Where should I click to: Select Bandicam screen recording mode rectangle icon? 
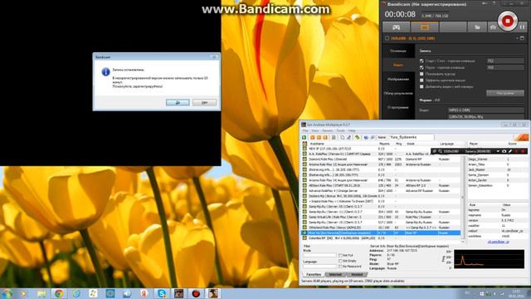[x=425, y=27]
